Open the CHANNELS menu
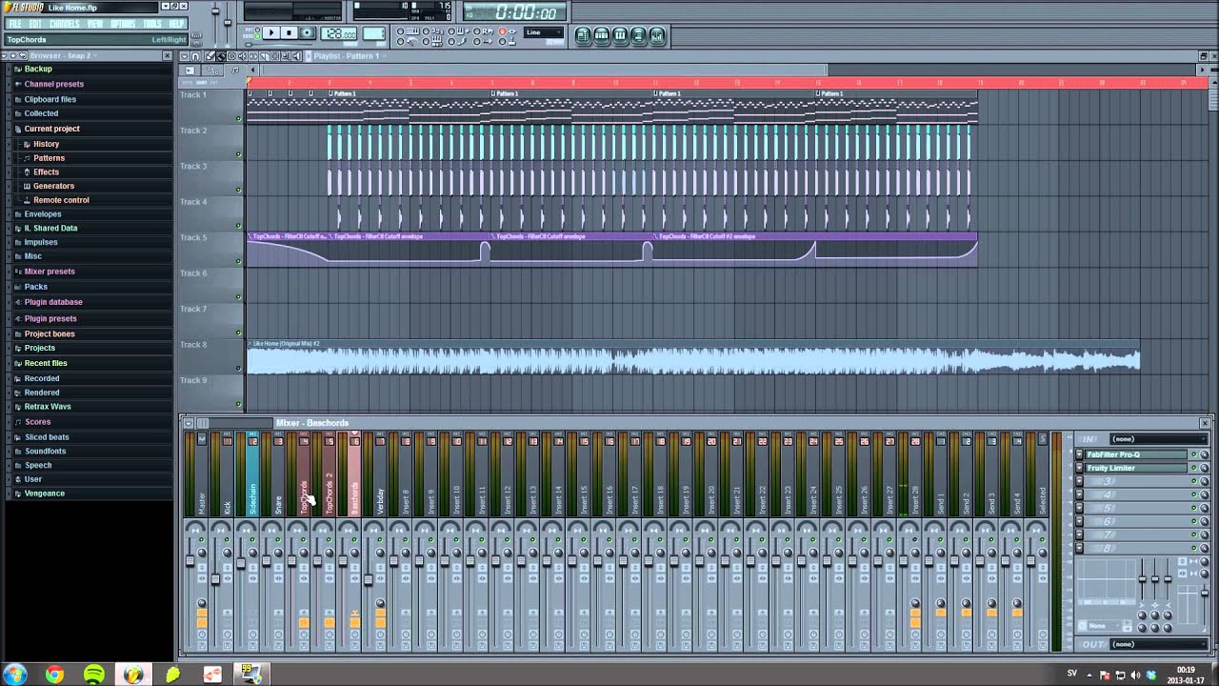This screenshot has height=686, width=1219. (x=65, y=24)
